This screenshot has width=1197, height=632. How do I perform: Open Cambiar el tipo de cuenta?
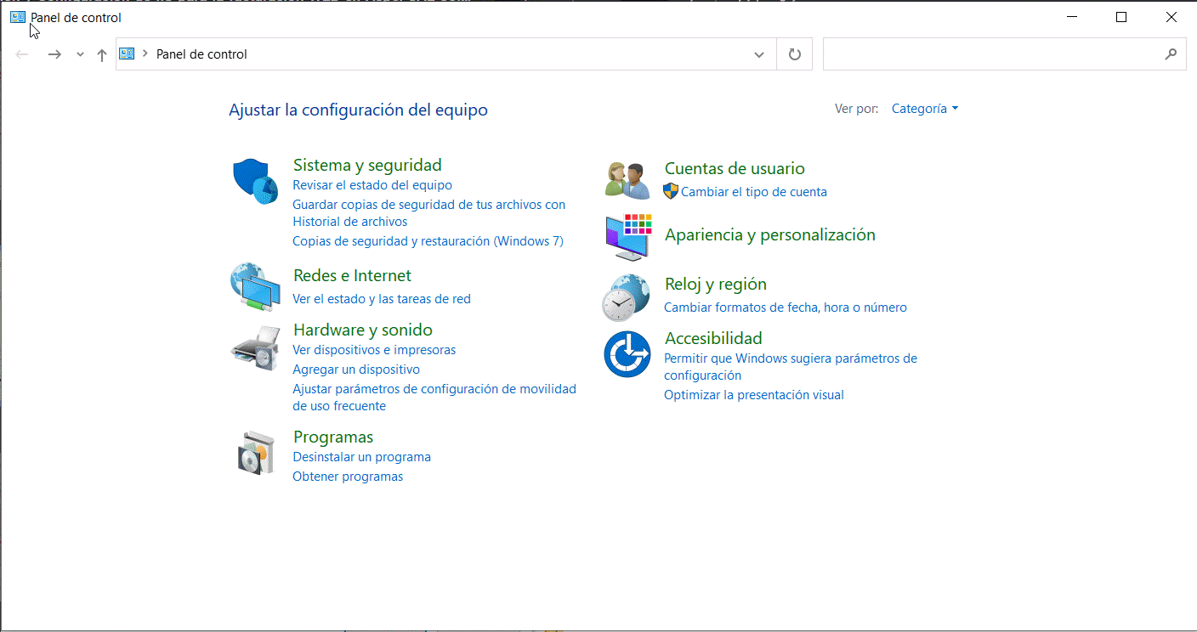point(753,192)
